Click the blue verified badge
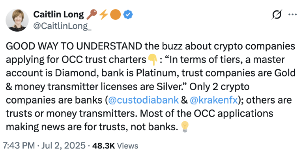 pos(129,15)
